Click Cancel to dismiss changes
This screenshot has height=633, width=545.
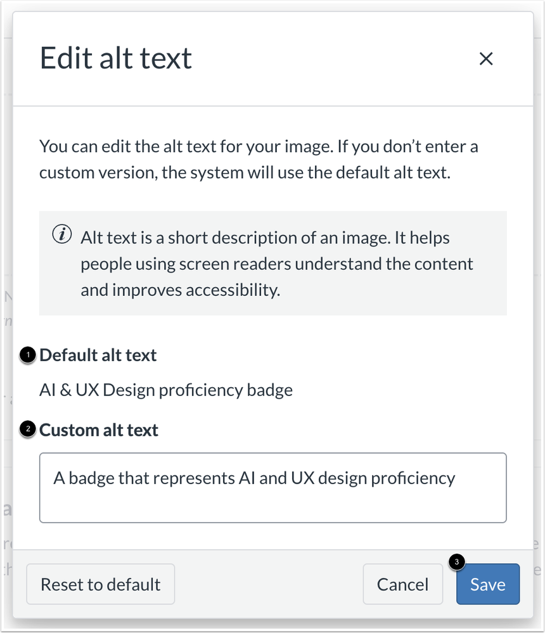coord(402,584)
